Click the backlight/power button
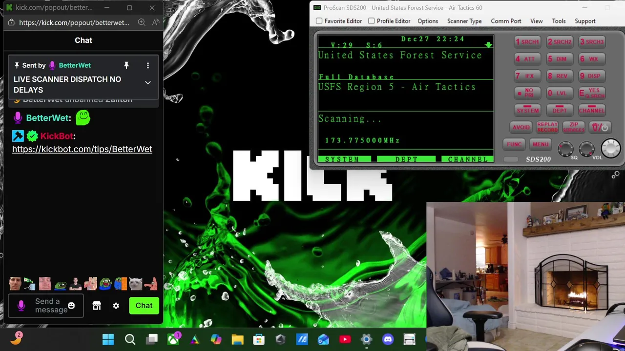Image resolution: width=625 pixels, height=351 pixels. [x=600, y=127]
